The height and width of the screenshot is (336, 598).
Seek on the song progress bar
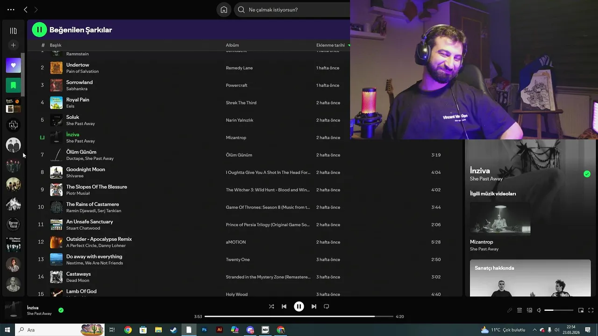tap(299, 316)
